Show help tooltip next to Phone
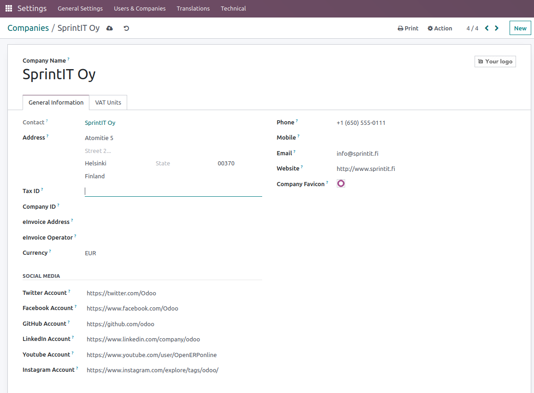Screen dimensions: 534x393 pyautogui.click(x=297, y=121)
